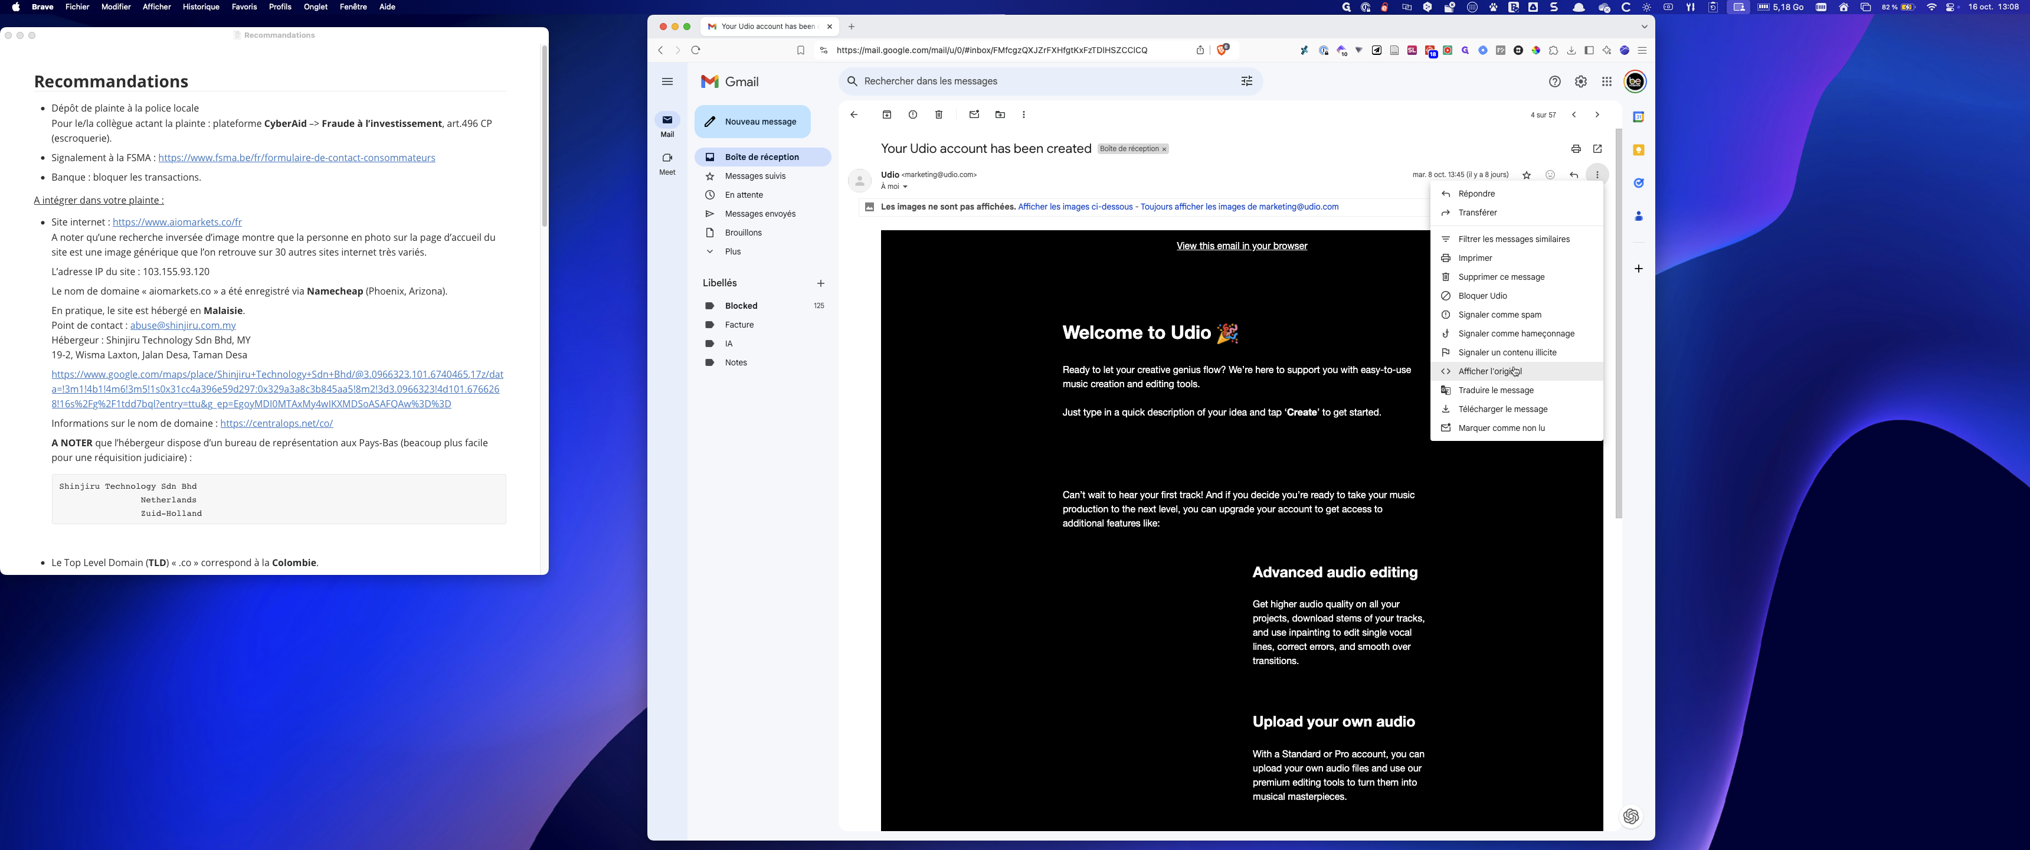Choose 'Transférer' in the context menu
The image size is (2030, 850).
tap(1516, 213)
